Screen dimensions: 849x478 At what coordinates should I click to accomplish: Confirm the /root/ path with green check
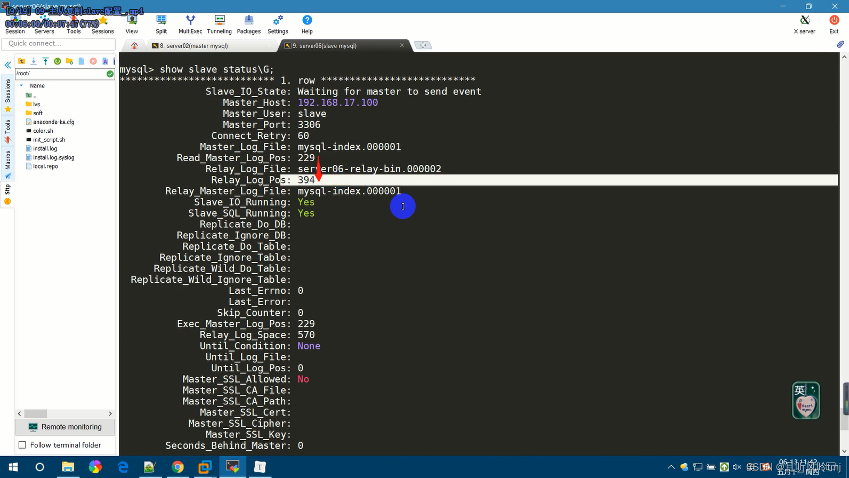110,74
